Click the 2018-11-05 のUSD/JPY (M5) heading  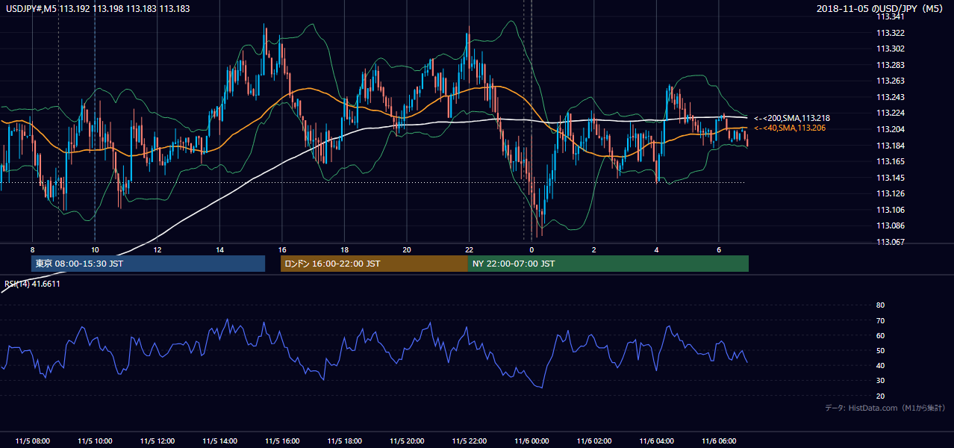[x=882, y=9]
